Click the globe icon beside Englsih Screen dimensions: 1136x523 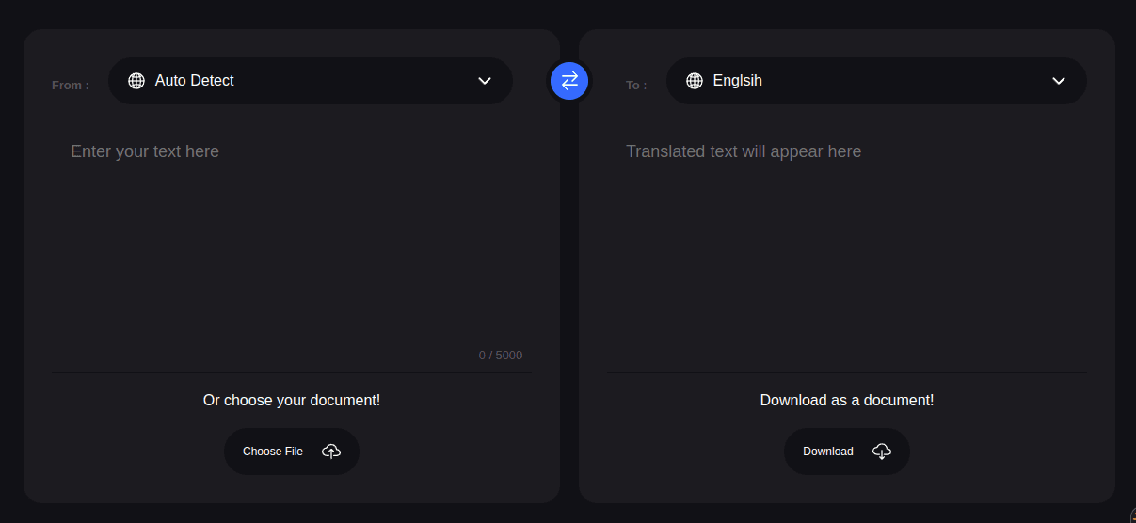[695, 81]
